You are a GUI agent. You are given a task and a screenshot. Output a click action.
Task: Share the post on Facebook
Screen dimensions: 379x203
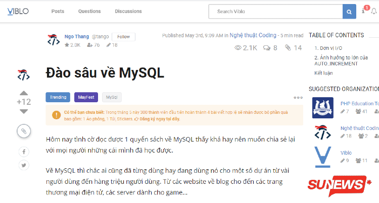(x=24, y=152)
